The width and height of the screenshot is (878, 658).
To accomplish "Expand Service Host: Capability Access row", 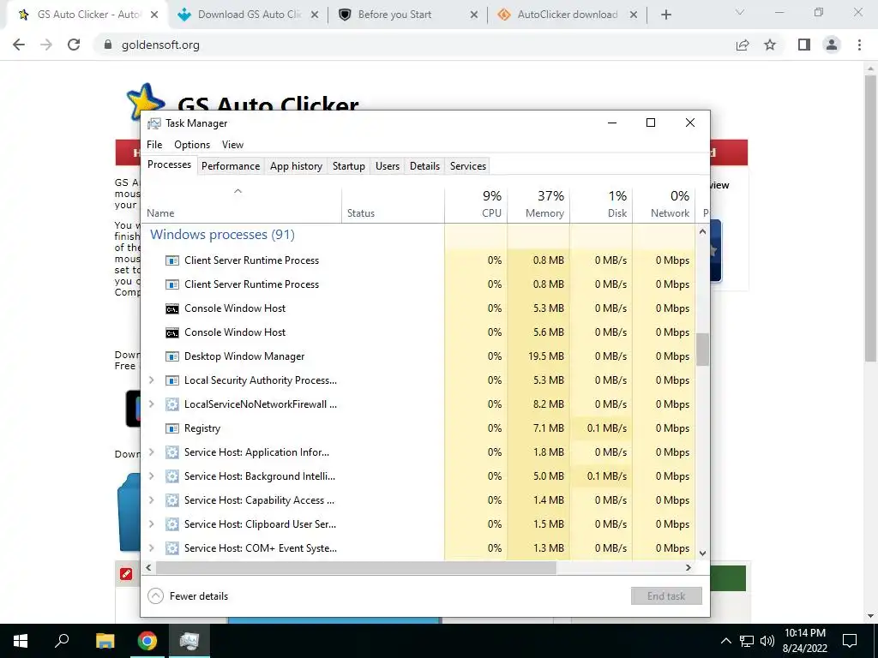I will [x=151, y=500].
